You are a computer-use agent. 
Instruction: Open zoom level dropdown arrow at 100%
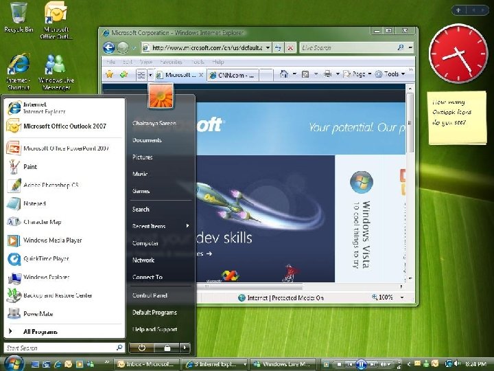point(402,297)
